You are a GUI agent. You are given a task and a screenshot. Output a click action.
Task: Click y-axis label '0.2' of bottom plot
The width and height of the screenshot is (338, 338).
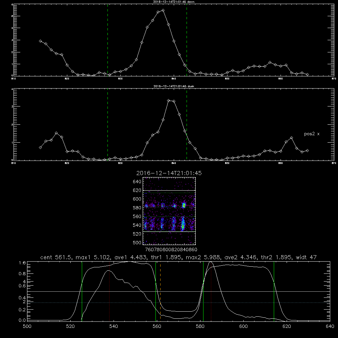click(22, 310)
